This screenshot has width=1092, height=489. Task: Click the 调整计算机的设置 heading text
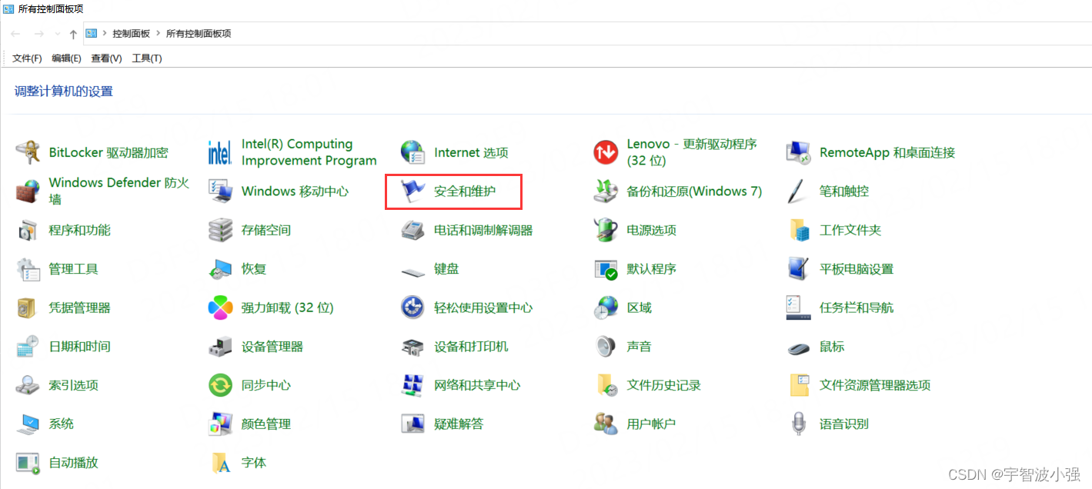[x=64, y=91]
